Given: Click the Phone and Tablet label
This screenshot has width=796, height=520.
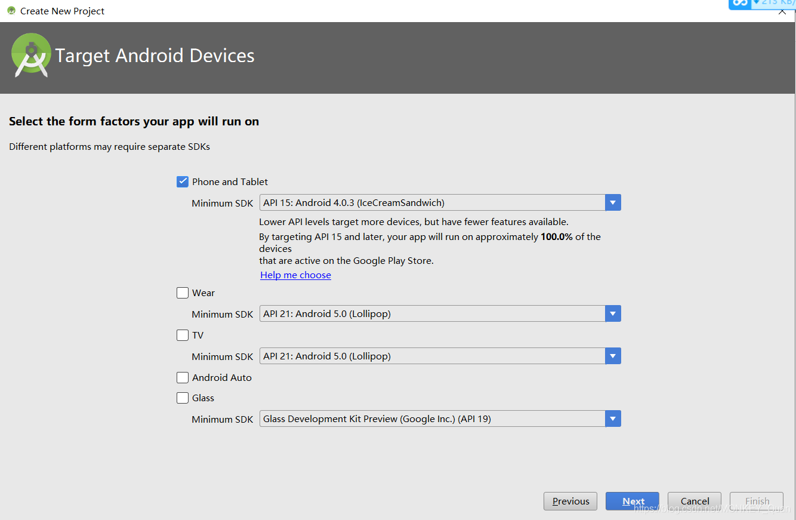Looking at the screenshot, I should pyautogui.click(x=230, y=181).
